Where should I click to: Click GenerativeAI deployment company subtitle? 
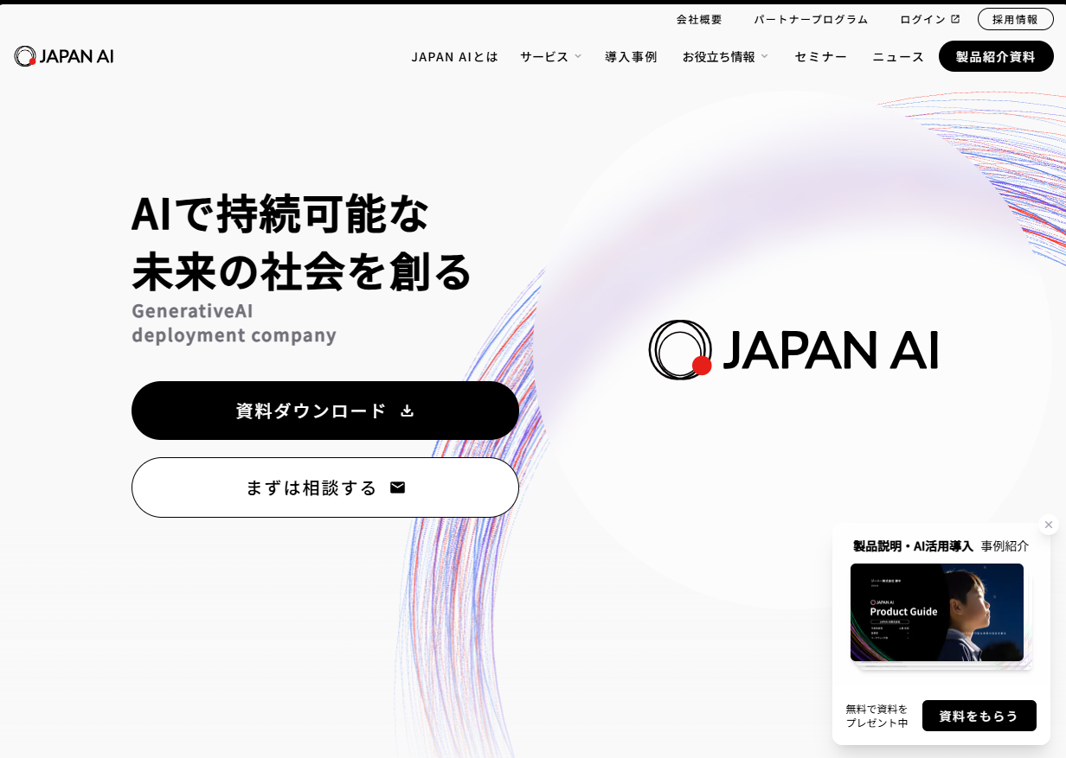coord(234,322)
